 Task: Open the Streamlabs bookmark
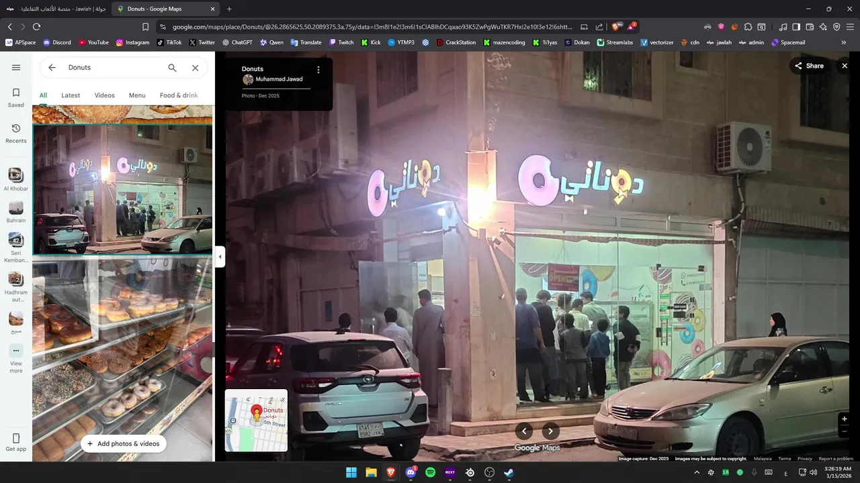point(615,42)
